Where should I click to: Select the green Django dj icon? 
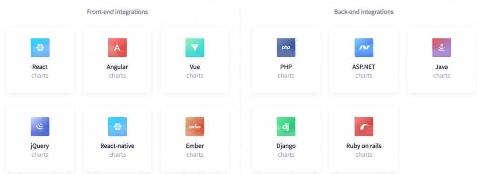tap(286, 127)
